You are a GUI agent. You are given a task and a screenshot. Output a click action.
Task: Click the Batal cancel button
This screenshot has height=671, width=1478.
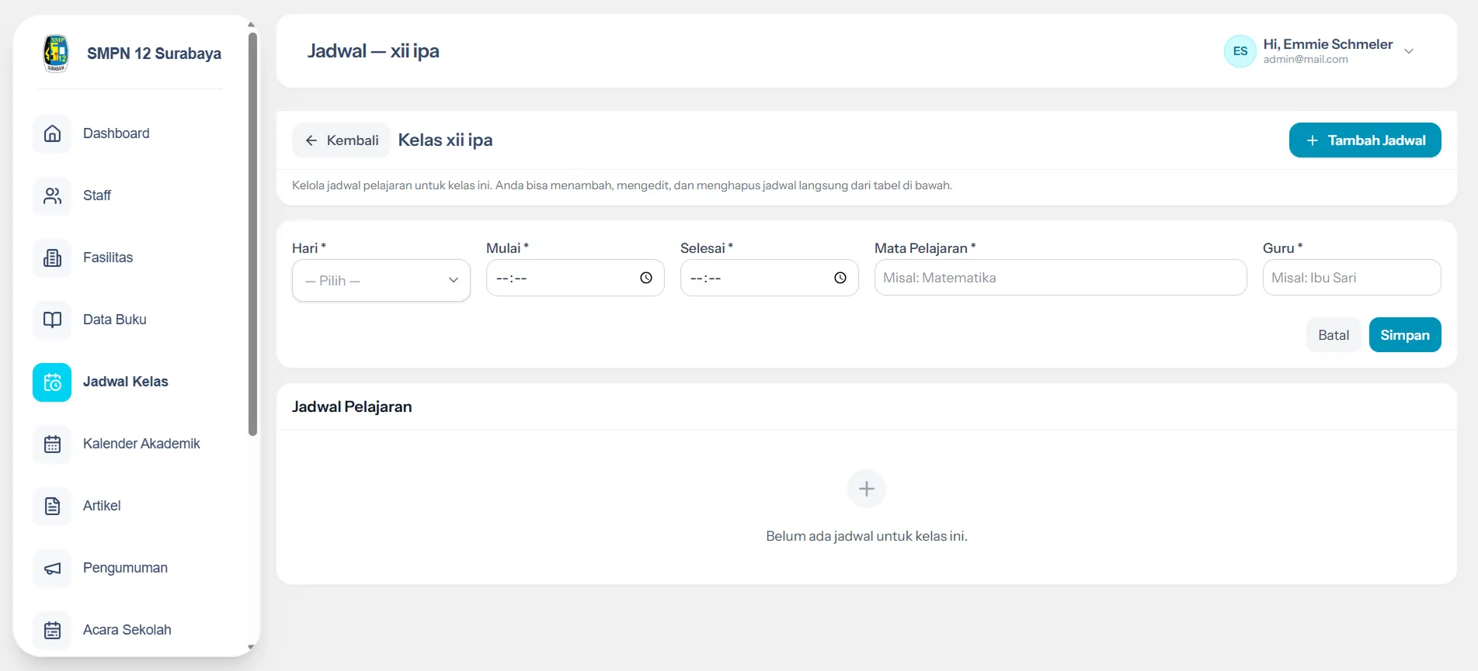coord(1334,335)
